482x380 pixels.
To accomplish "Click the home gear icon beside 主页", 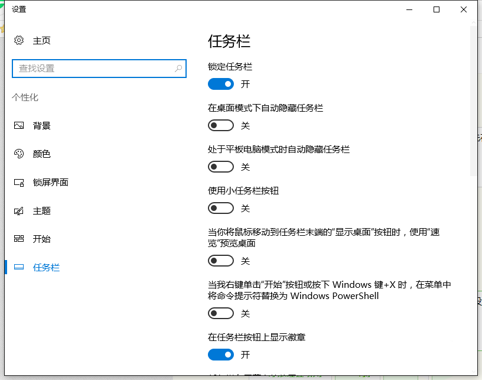I will (x=19, y=40).
